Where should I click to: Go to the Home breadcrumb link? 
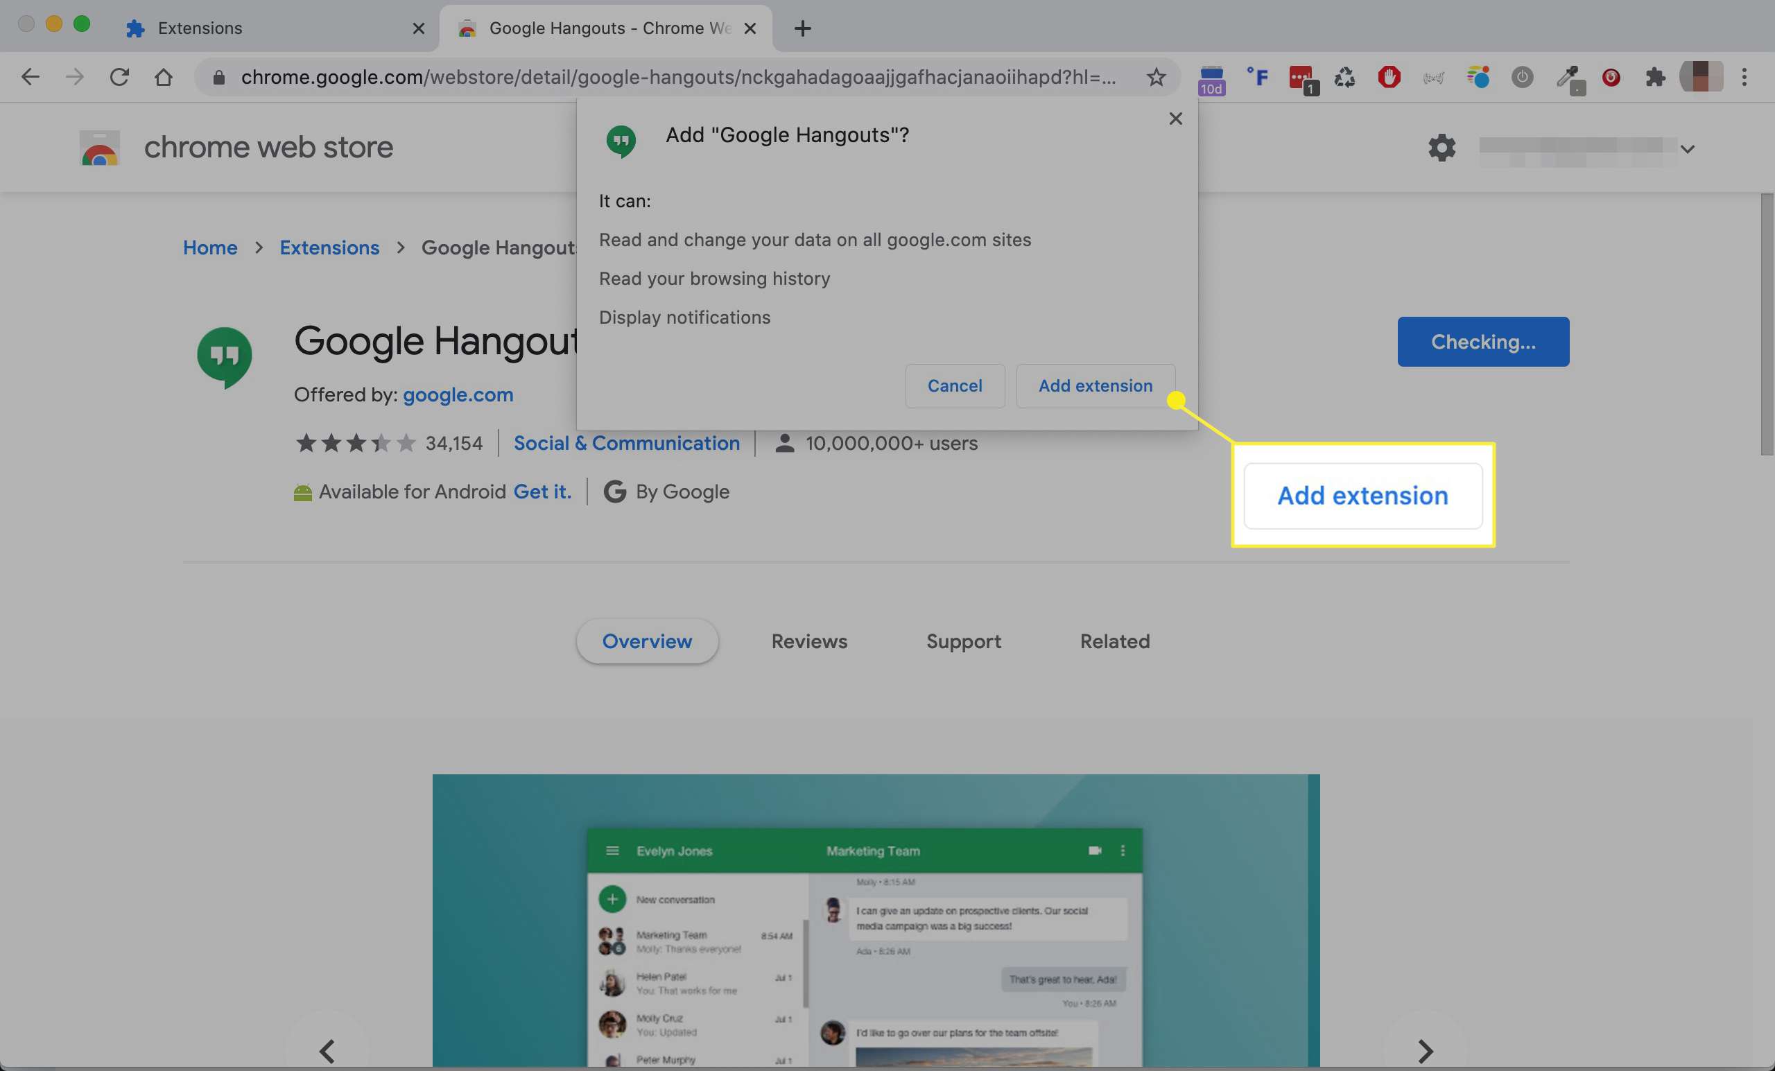tap(209, 247)
